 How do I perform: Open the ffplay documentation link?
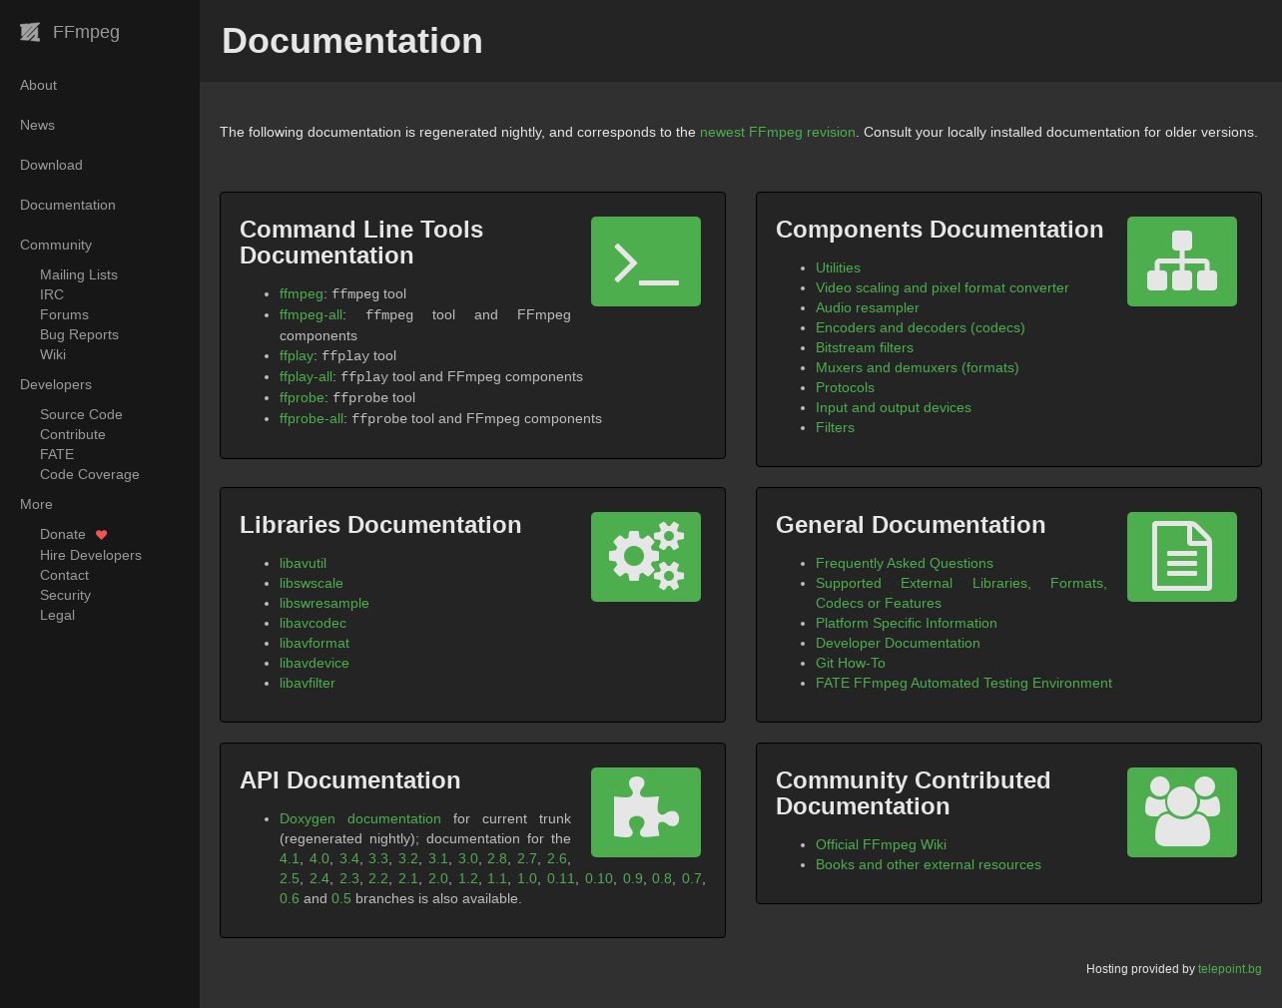click(x=297, y=355)
